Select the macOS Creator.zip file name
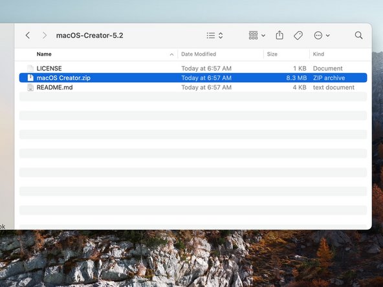 click(63, 78)
